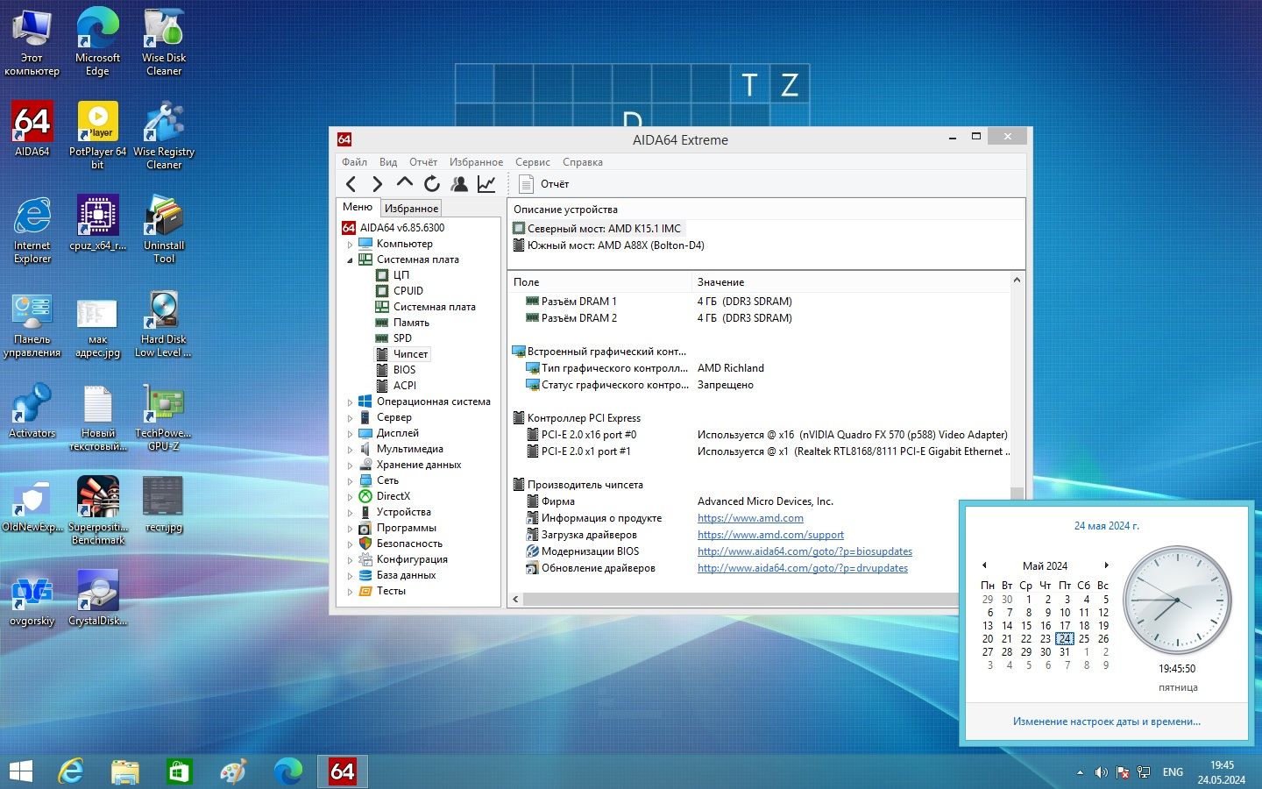
Task: Select Южный мост AMD A88X device
Action: pos(608,245)
